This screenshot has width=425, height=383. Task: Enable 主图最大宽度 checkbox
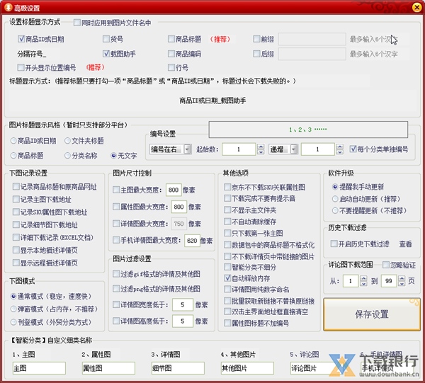point(116,190)
